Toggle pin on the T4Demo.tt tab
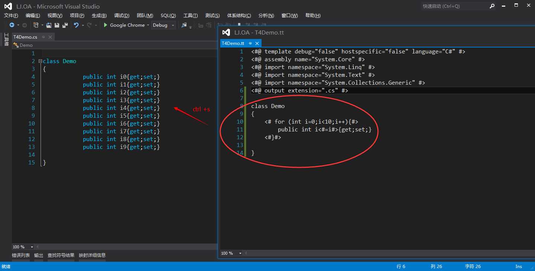 [250, 43]
